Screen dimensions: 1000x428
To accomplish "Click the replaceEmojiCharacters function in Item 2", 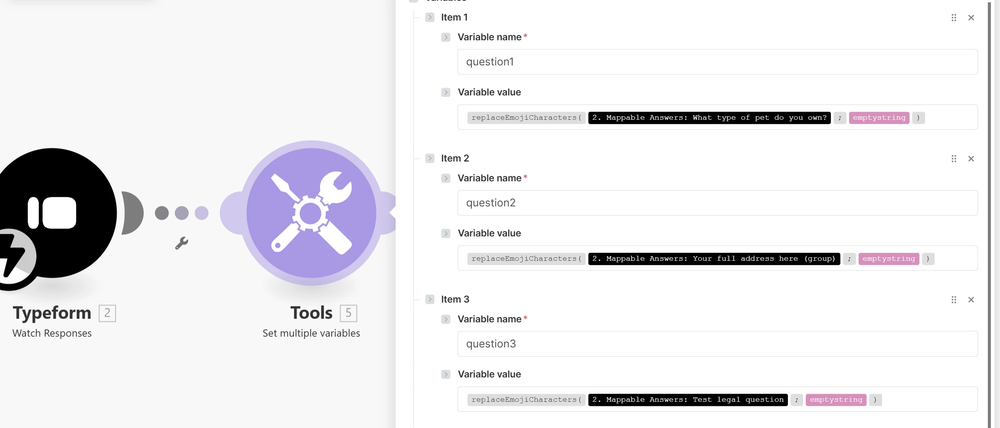I will pyautogui.click(x=526, y=259).
